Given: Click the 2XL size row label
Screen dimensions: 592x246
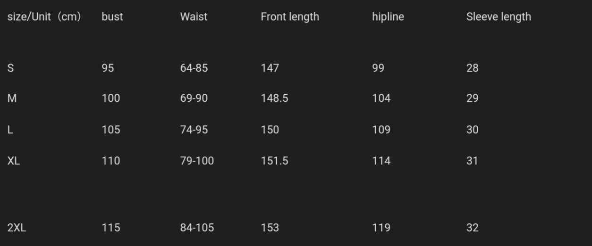Looking at the screenshot, I should tap(17, 228).
